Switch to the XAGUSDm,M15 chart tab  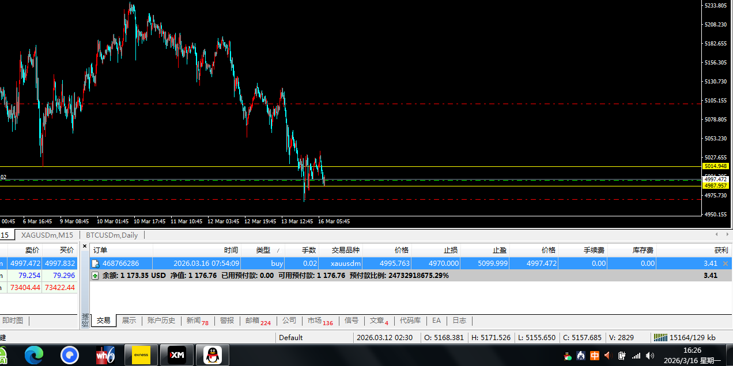coord(47,235)
